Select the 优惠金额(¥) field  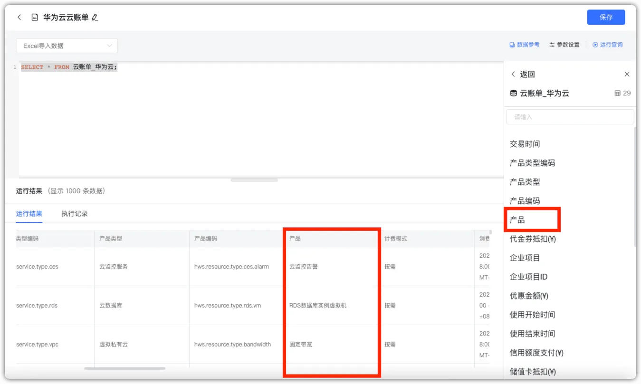(x=529, y=296)
